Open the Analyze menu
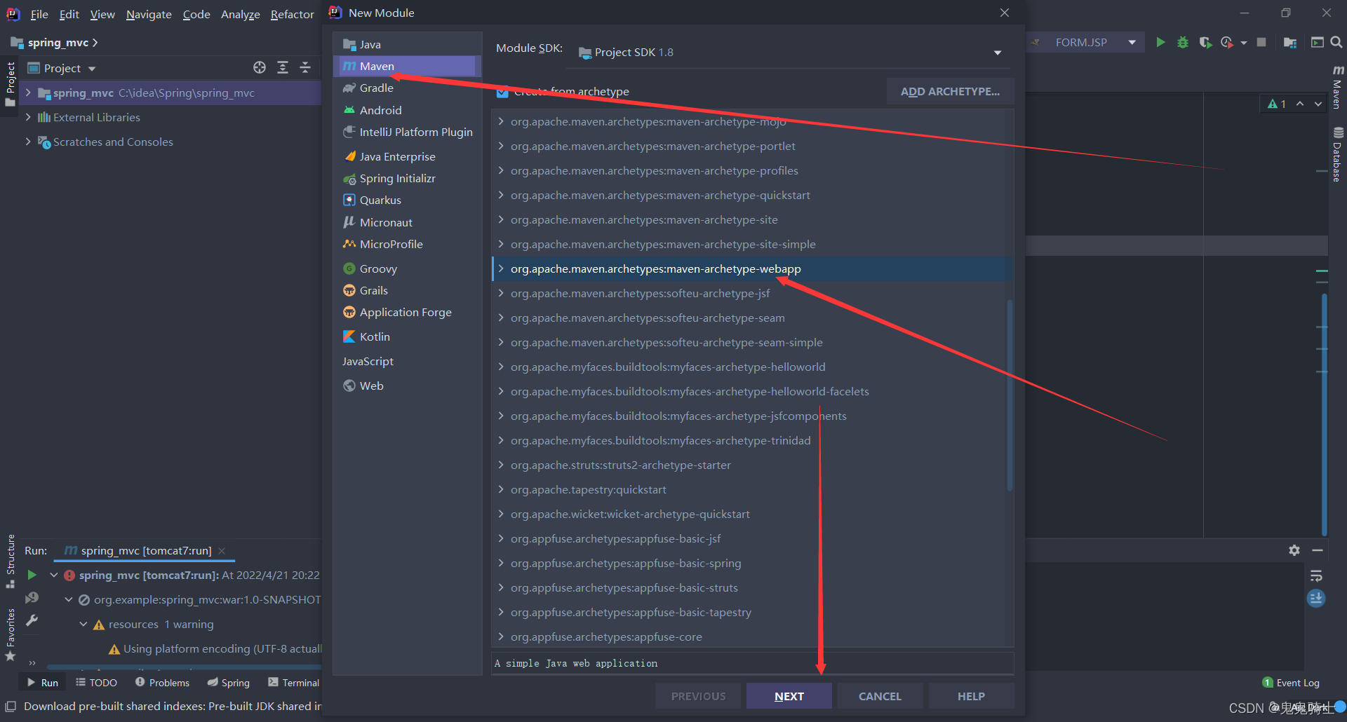 pos(241,14)
